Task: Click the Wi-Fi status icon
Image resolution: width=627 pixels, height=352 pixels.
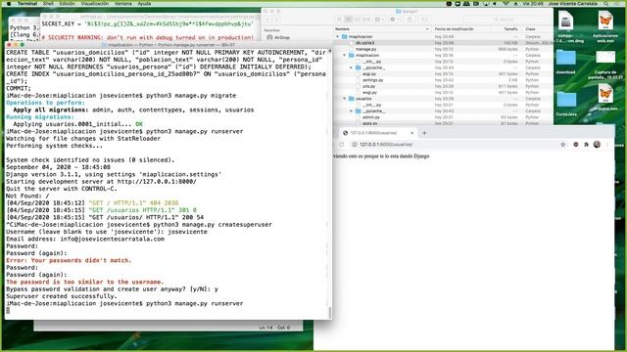Action: [506, 3]
